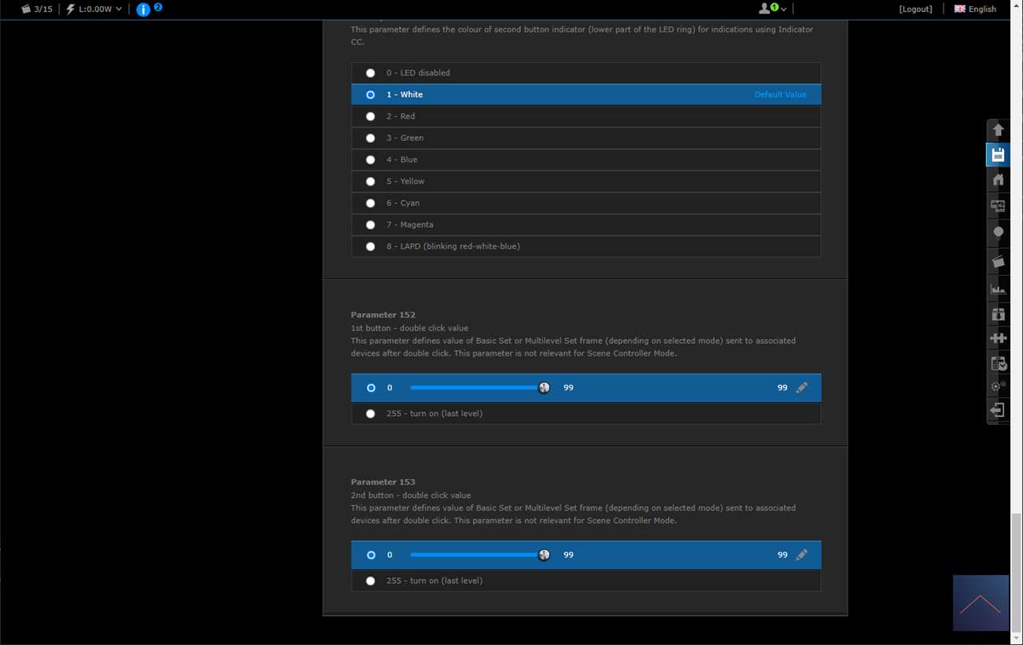Click the Parameter 152 slider handle
The height and width of the screenshot is (645, 1023).
click(x=544, y=388)
